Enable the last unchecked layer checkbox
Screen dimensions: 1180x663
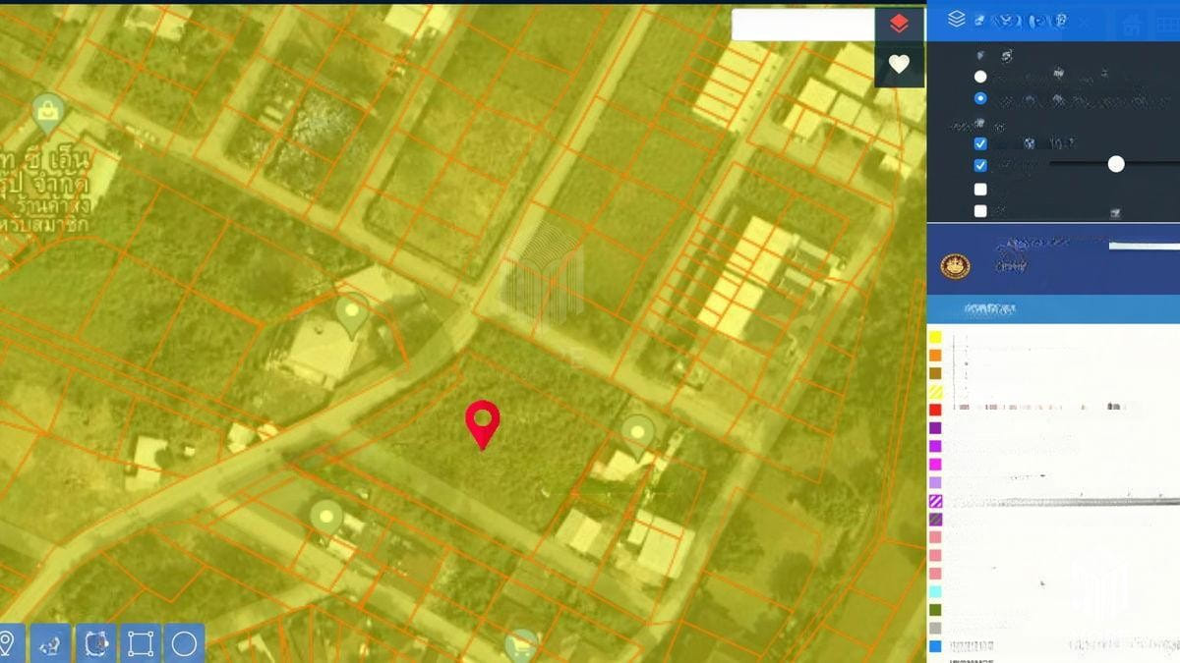(980, 210)
